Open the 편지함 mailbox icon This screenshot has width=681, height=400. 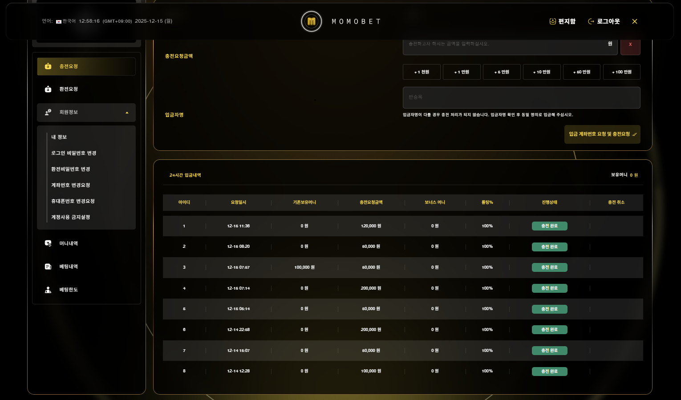[553, 21]
